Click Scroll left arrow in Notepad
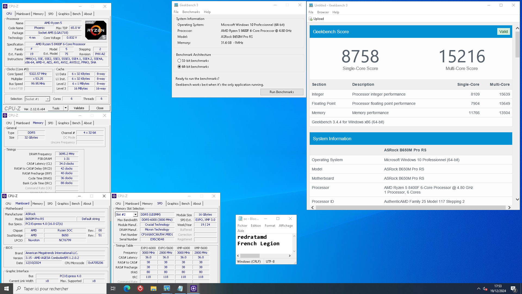522x294 pixels. [238, 256]
